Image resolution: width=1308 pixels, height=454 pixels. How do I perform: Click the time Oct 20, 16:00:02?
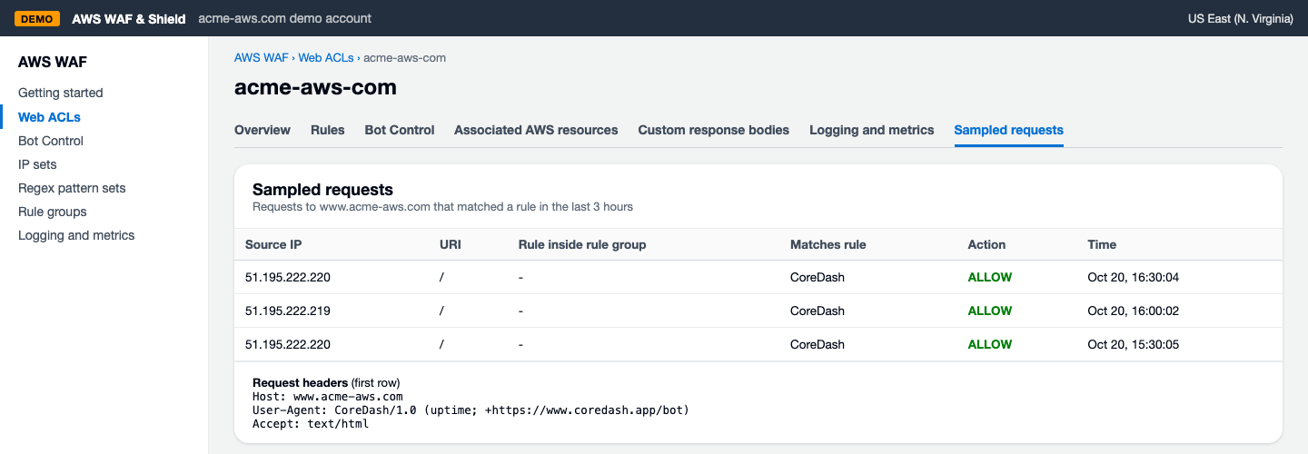1134,311
